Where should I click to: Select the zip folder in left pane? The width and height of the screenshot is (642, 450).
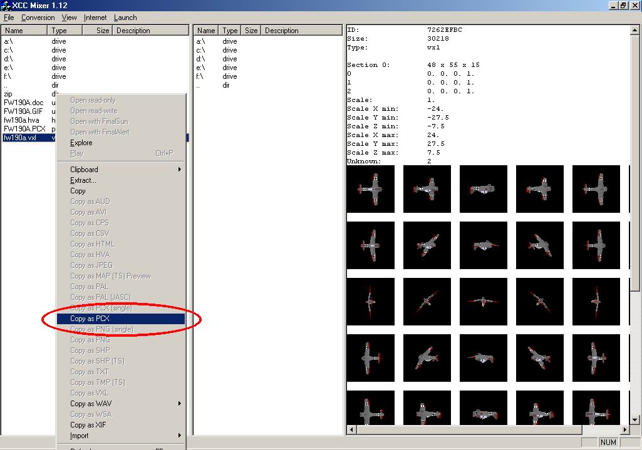point(8,94)
